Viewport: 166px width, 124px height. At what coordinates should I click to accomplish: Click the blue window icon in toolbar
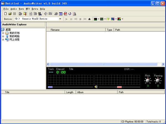[61, 14]
